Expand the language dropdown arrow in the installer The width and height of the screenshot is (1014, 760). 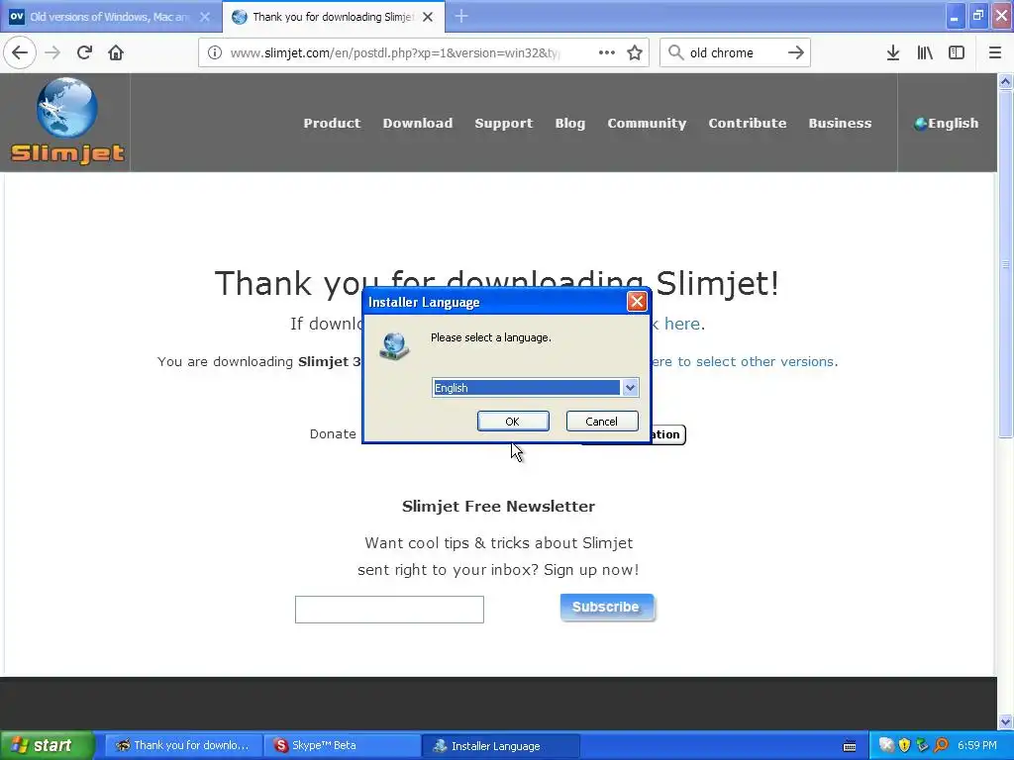pos(630,388)
